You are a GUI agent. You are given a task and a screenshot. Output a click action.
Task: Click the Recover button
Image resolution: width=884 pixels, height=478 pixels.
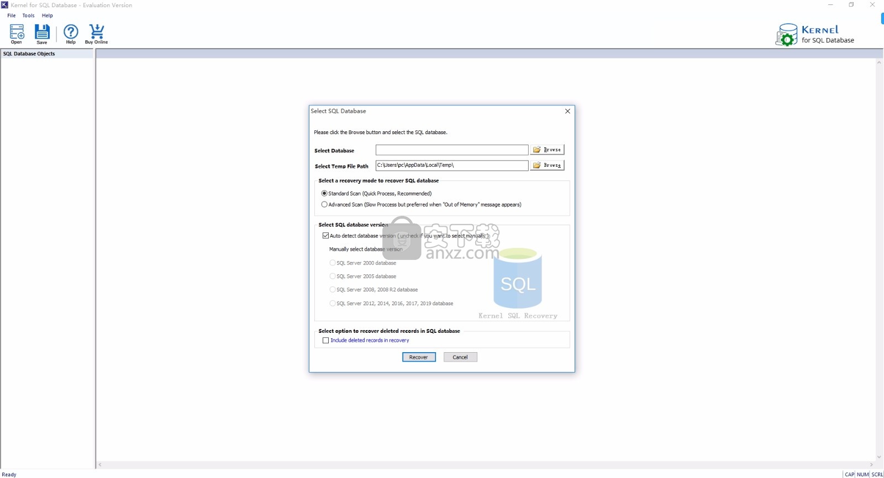click(x=419, y=357)
